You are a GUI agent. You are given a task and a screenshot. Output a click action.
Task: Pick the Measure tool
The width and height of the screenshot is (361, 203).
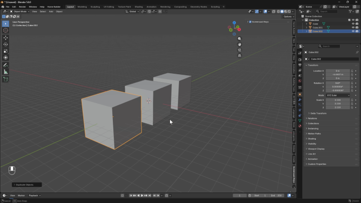[x=6, y=72]
